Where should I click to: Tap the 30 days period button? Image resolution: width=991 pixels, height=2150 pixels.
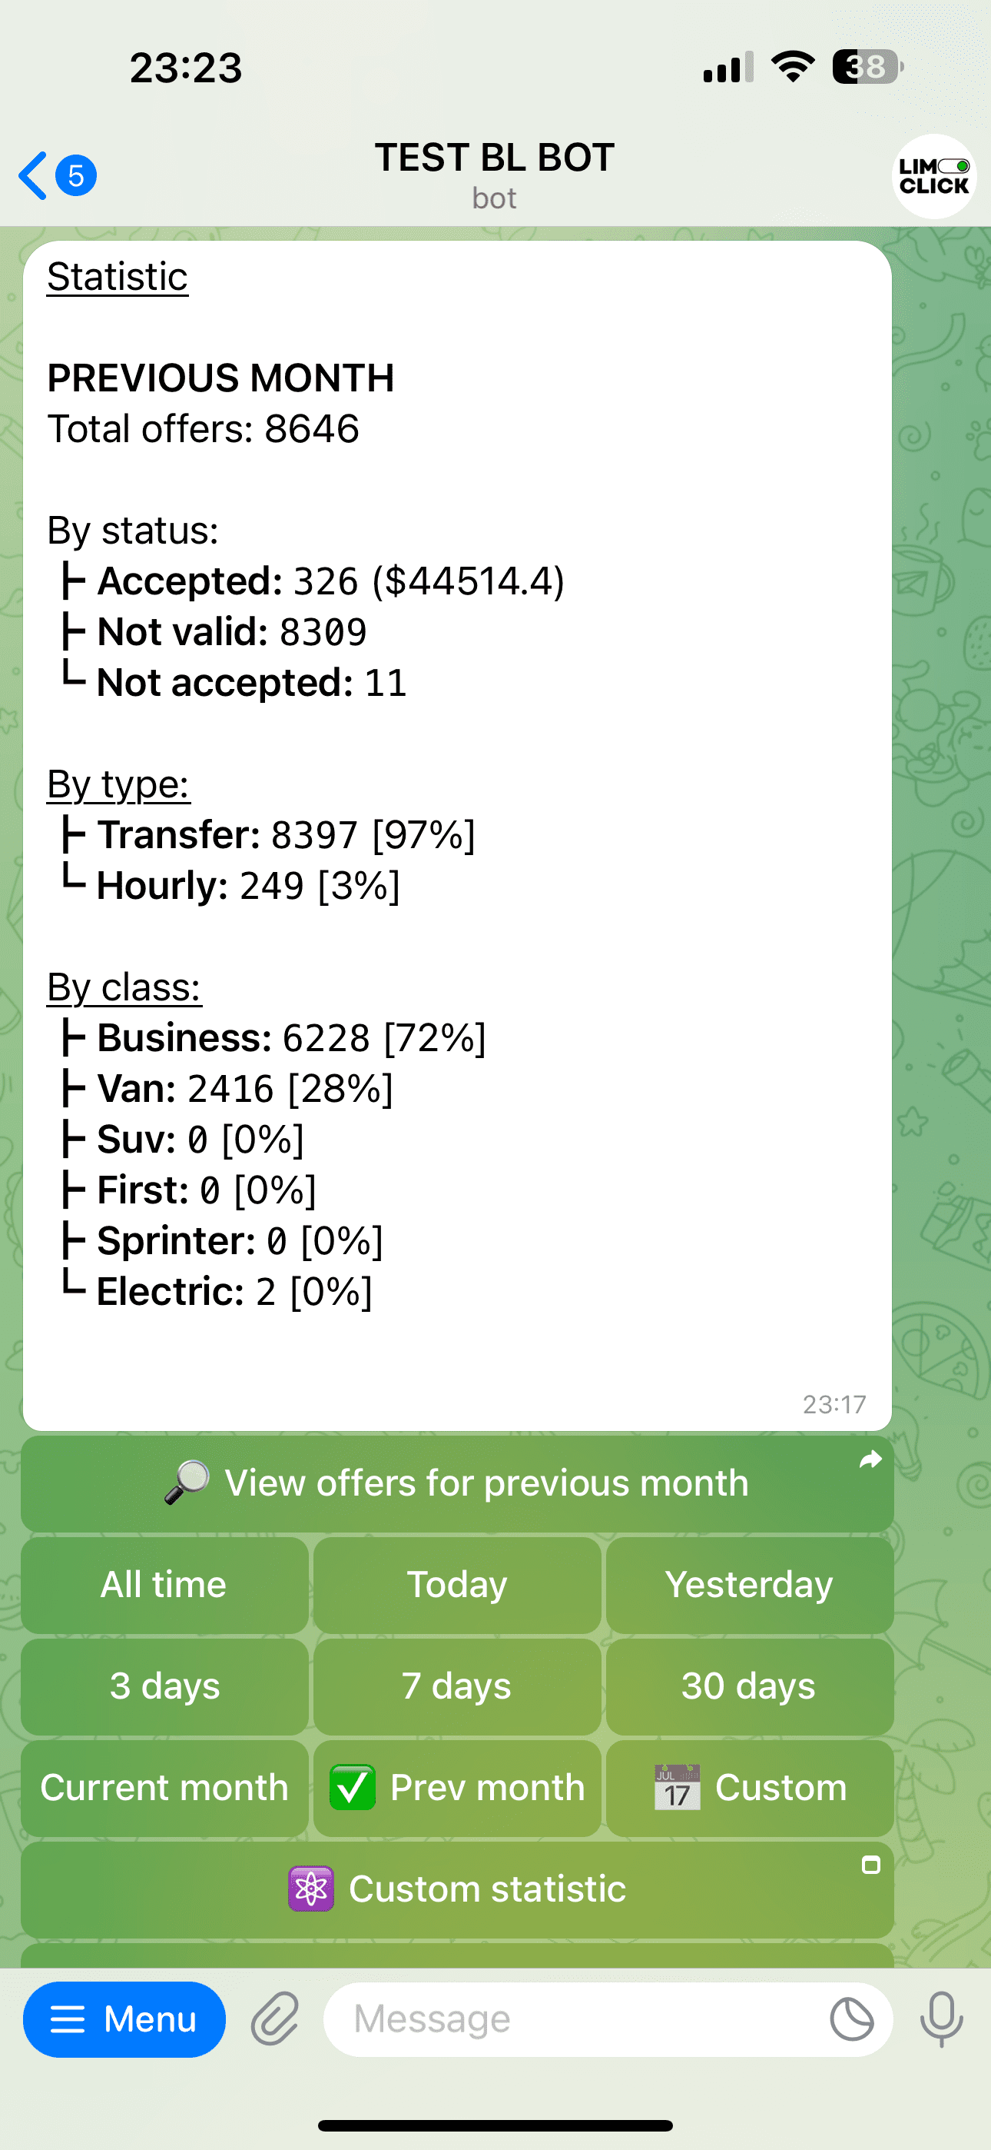click(x=749, y=1686)
